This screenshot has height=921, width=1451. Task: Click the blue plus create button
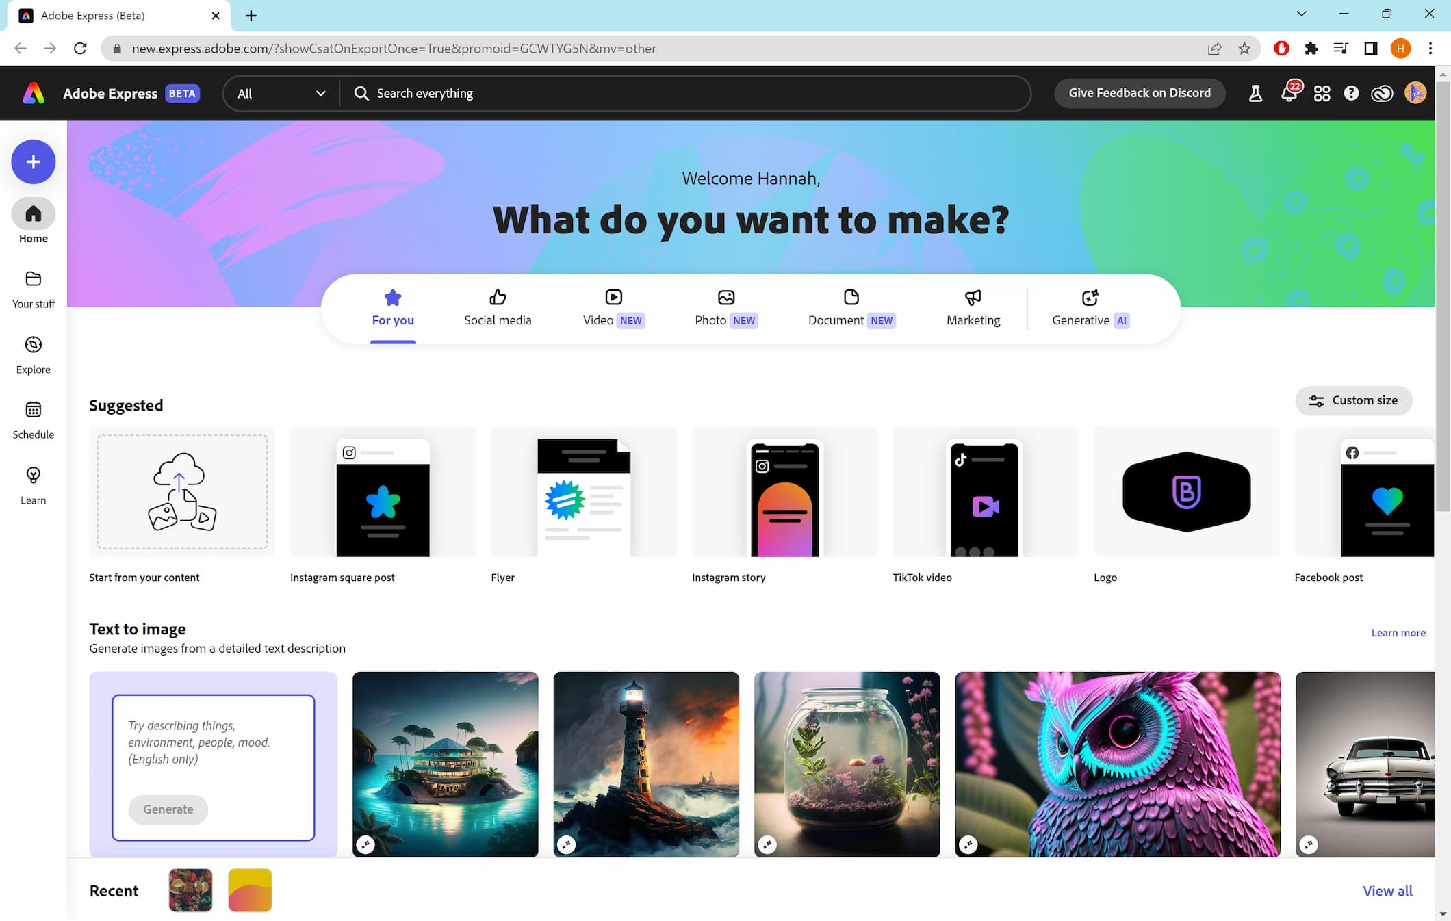pyautogui.click(x=33, y=162)
